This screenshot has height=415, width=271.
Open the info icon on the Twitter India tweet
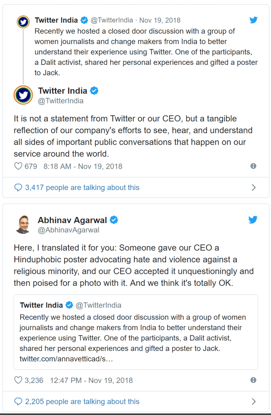[x=253, y=166]
